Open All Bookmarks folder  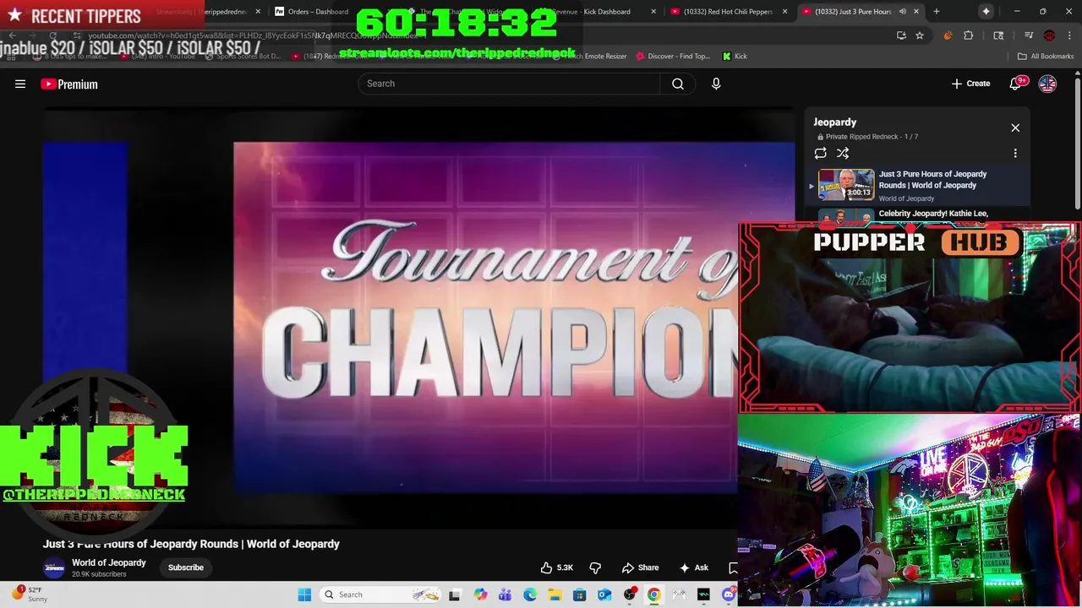pos(1046,56)
